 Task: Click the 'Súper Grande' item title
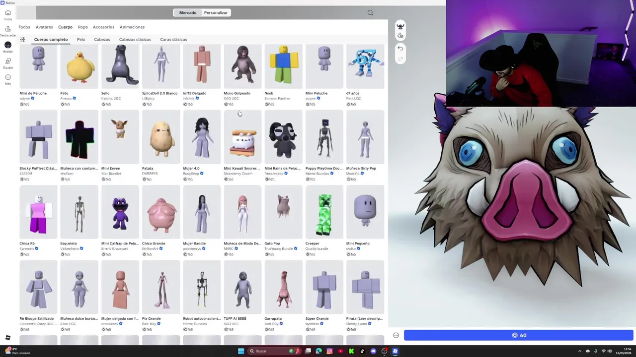pos(317,319)
